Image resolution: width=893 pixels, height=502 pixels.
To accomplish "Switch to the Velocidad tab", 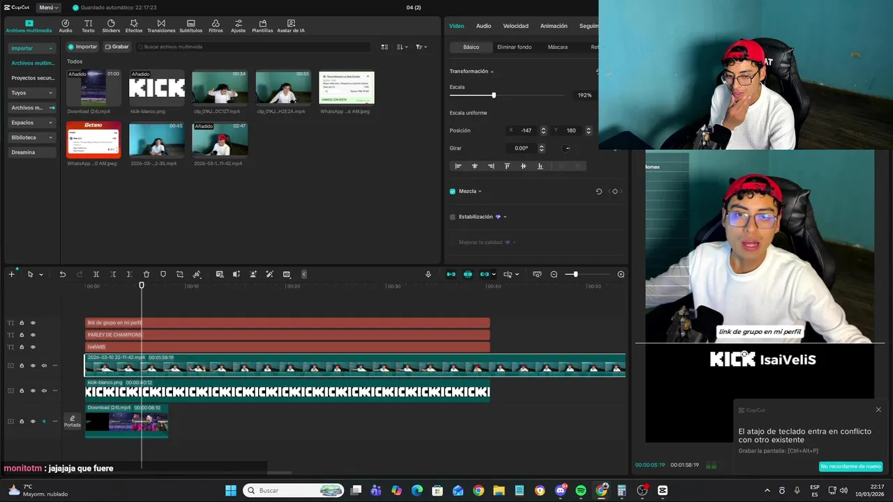I will pyautogui.click(x=516, y=26).
